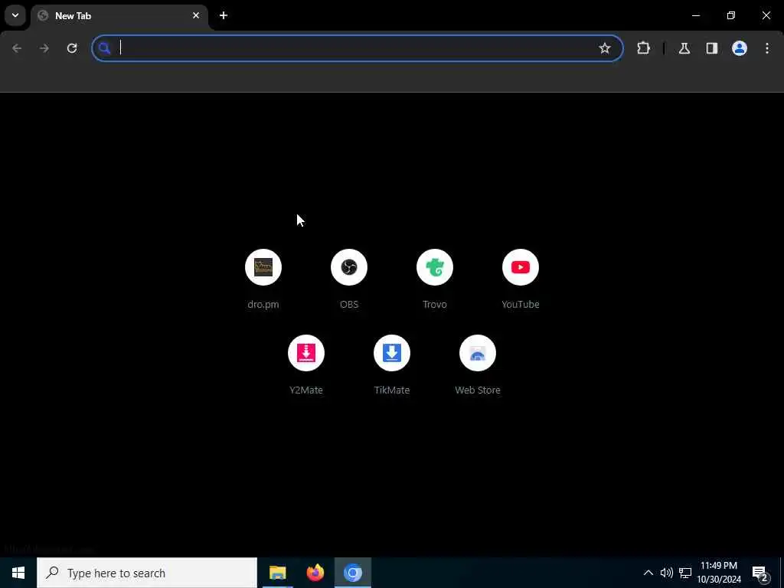Screen dimensions: 784x588
Task: Open Chrome Labs flask icon
Action: [x=684, y=48]
